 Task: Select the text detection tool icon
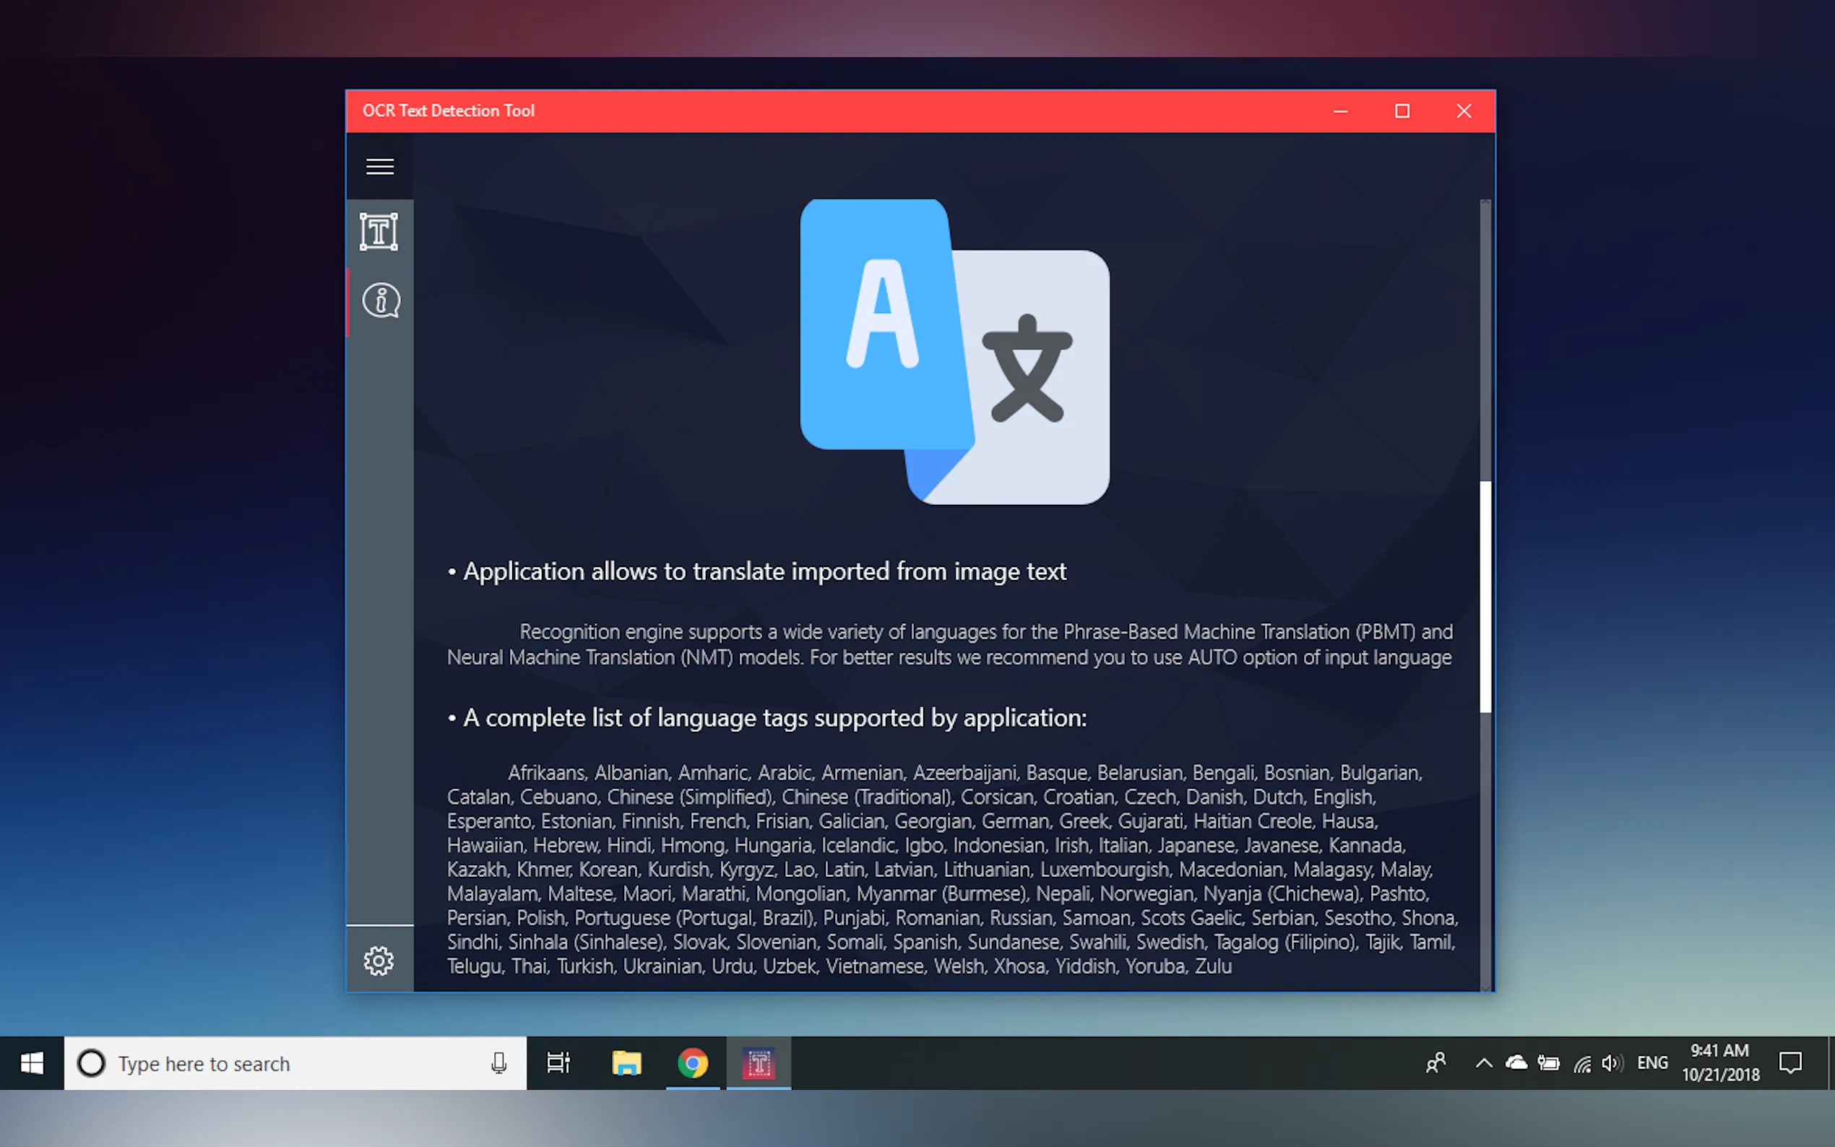pos(379,232)
